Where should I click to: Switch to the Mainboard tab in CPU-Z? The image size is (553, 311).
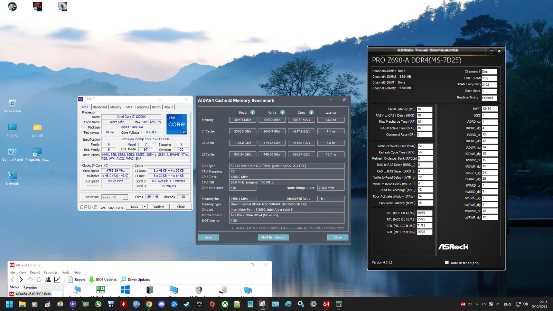[x=100, y=107]
